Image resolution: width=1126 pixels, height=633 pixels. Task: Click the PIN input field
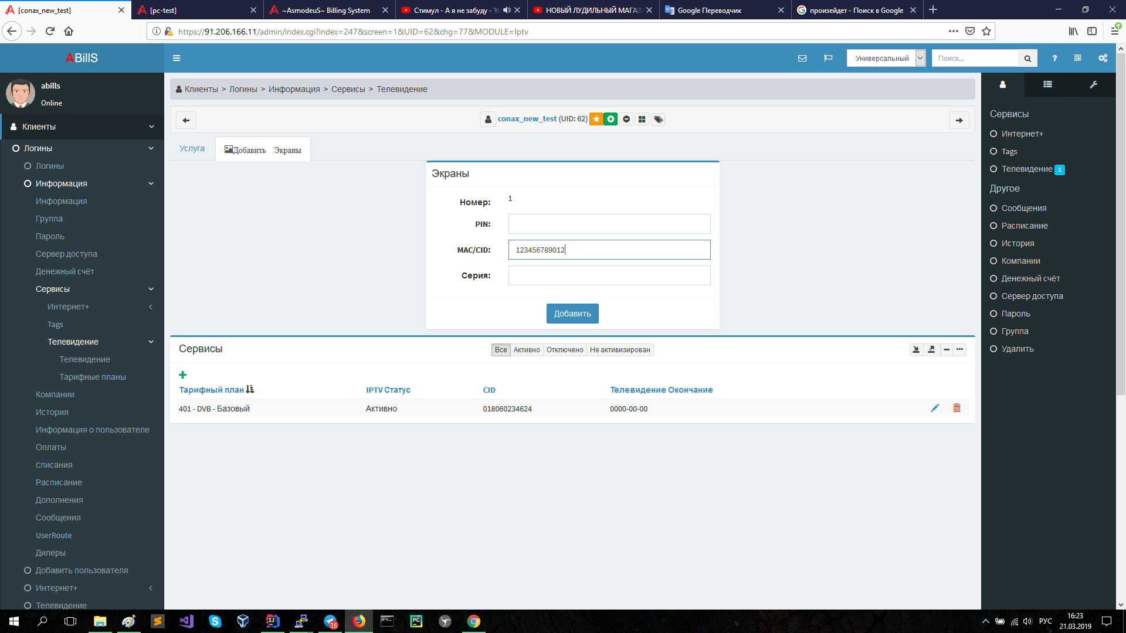coord(609,224)
